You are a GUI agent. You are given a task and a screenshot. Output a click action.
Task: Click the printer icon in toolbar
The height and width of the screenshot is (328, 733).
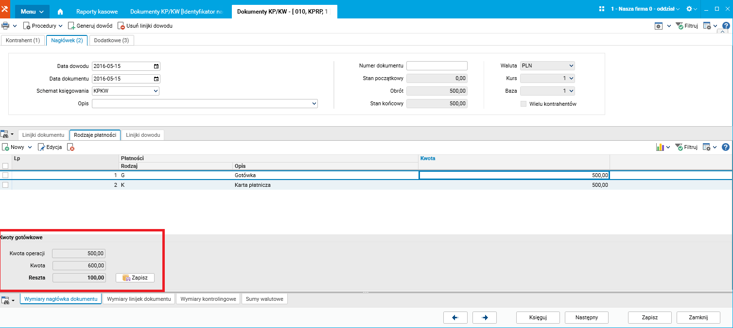[5, 26]
